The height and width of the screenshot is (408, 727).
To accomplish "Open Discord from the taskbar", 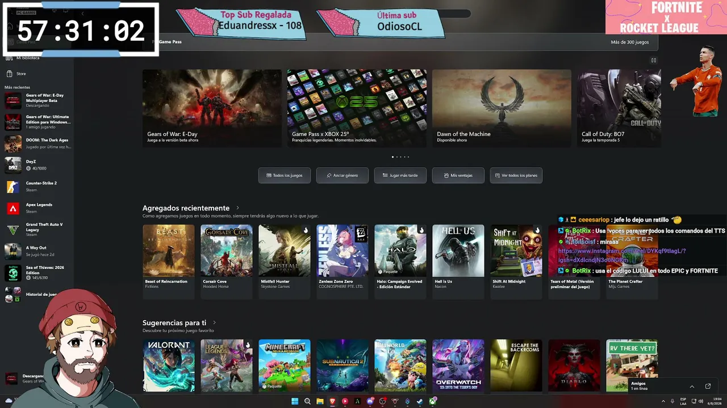I will point(370,401).
